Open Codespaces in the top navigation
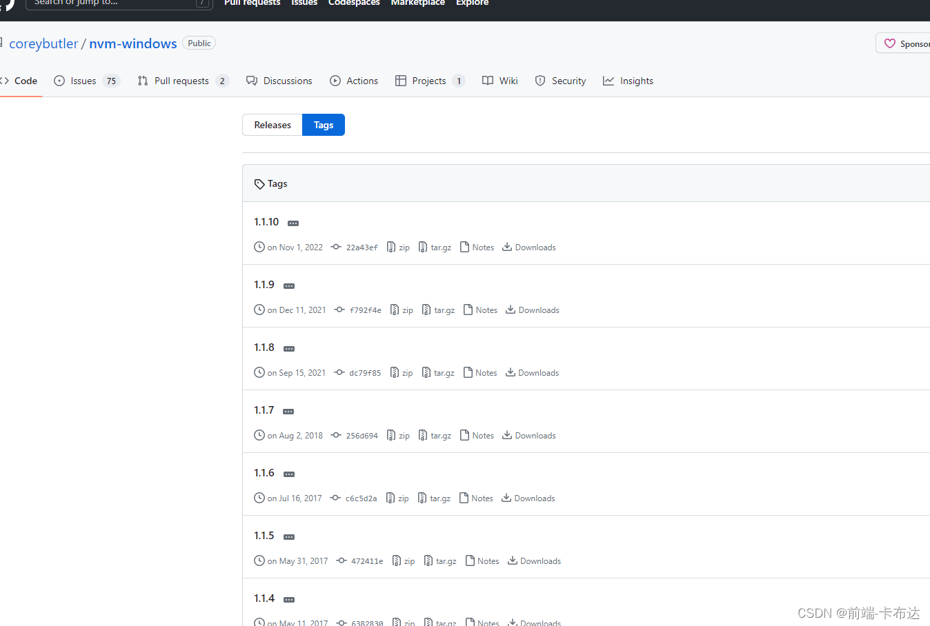The image size is (930, 626). tap(354, 3)
